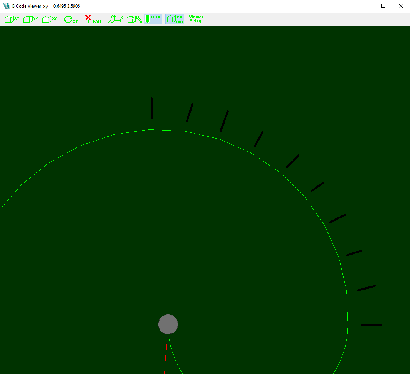Open Viewer Setup
The width and height of the screenshot is (410, 374).
pyautogui.click(x=196, y=19)
